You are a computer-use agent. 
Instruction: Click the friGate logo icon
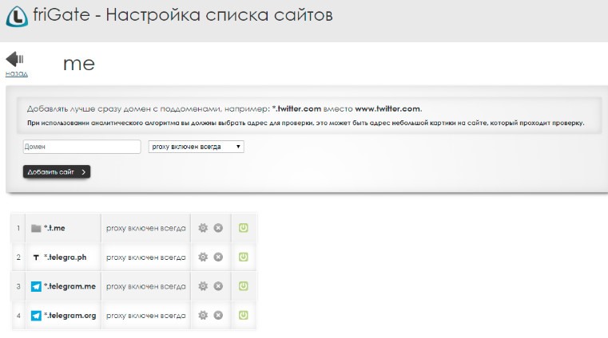pyautogui.click(x=17, y=16)
